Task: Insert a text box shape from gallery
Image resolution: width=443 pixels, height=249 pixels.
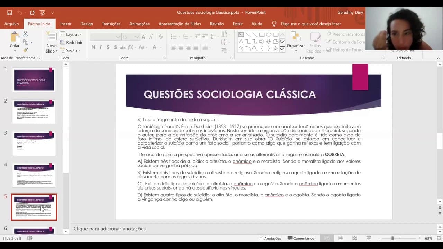Action: click(x=241, y=35)
